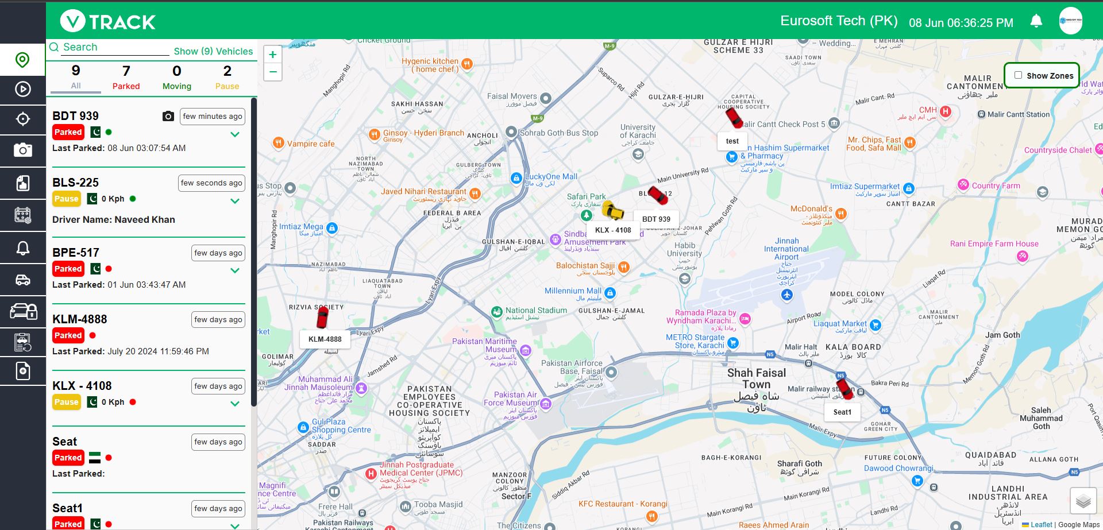Click the BDT 939 map label
Image resolution: width=1103 pixels, height=530 pixels.
tap(656, 219)
